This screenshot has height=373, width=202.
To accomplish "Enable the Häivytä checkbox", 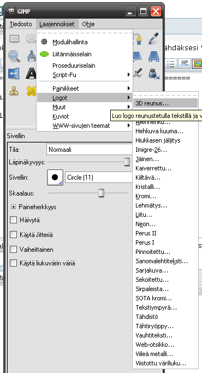I will click(13, 220).
